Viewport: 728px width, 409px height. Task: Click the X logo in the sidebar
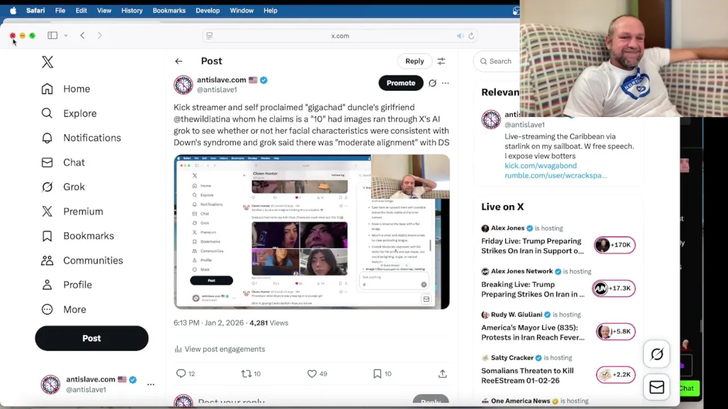click(x=47, y=62)
